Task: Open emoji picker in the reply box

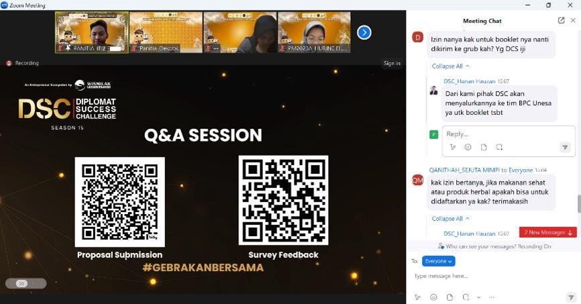Action: 468,147
